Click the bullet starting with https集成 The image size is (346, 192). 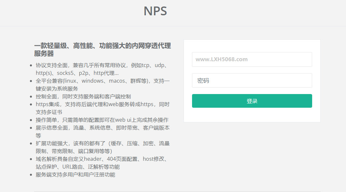[x=103, y=108]
